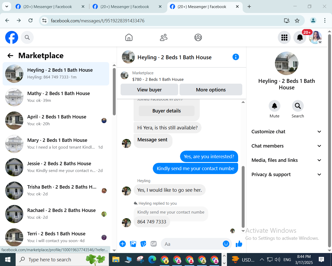Viewport: 332px width, 266px height.
Task: Open the $780 listing thumbnail link
Action: point(125,75)
